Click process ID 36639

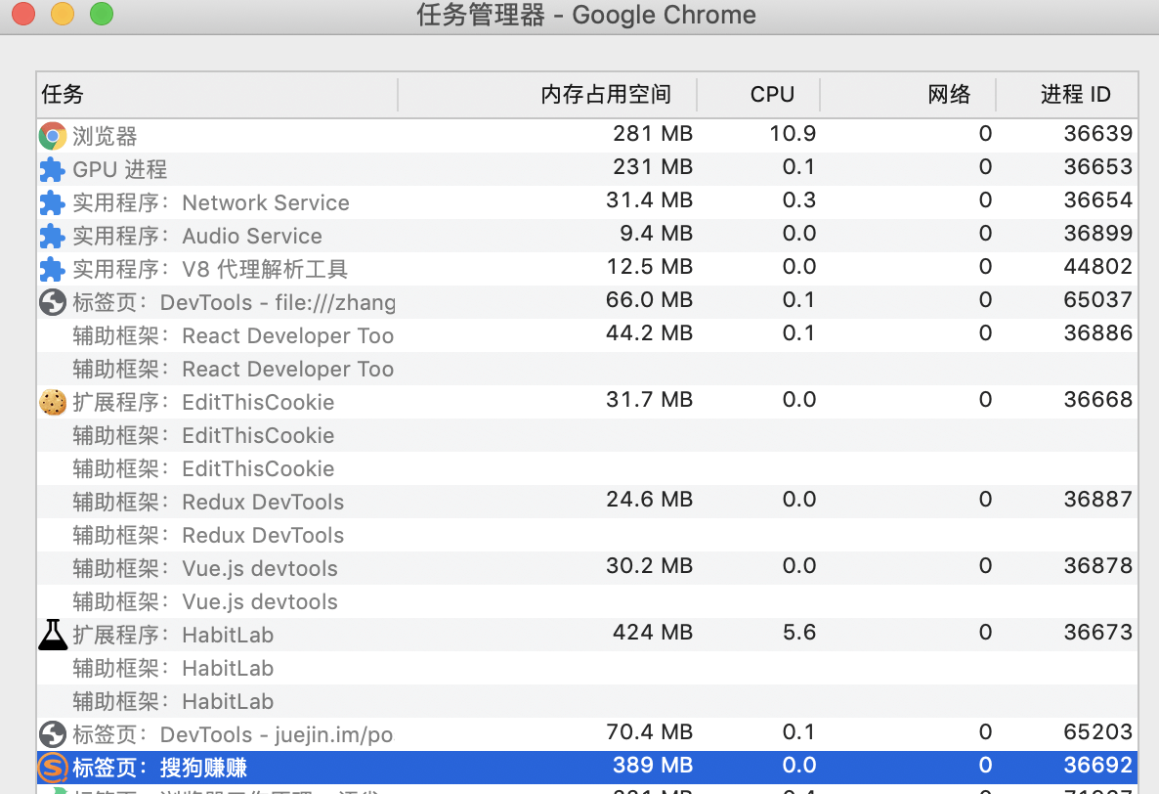pyautogui.click(x=1097, y=134)
